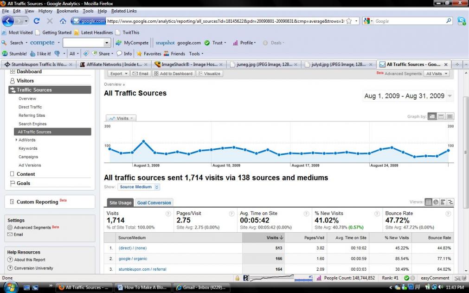Screen dimensions: 469x293
Task: Open Referring Sites in sidebar
Action: [x=32, y=115]
